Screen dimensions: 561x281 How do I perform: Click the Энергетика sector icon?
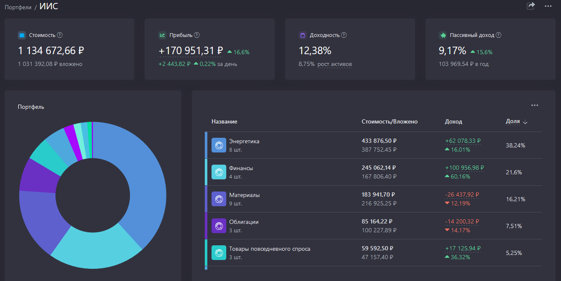point(219,145)
